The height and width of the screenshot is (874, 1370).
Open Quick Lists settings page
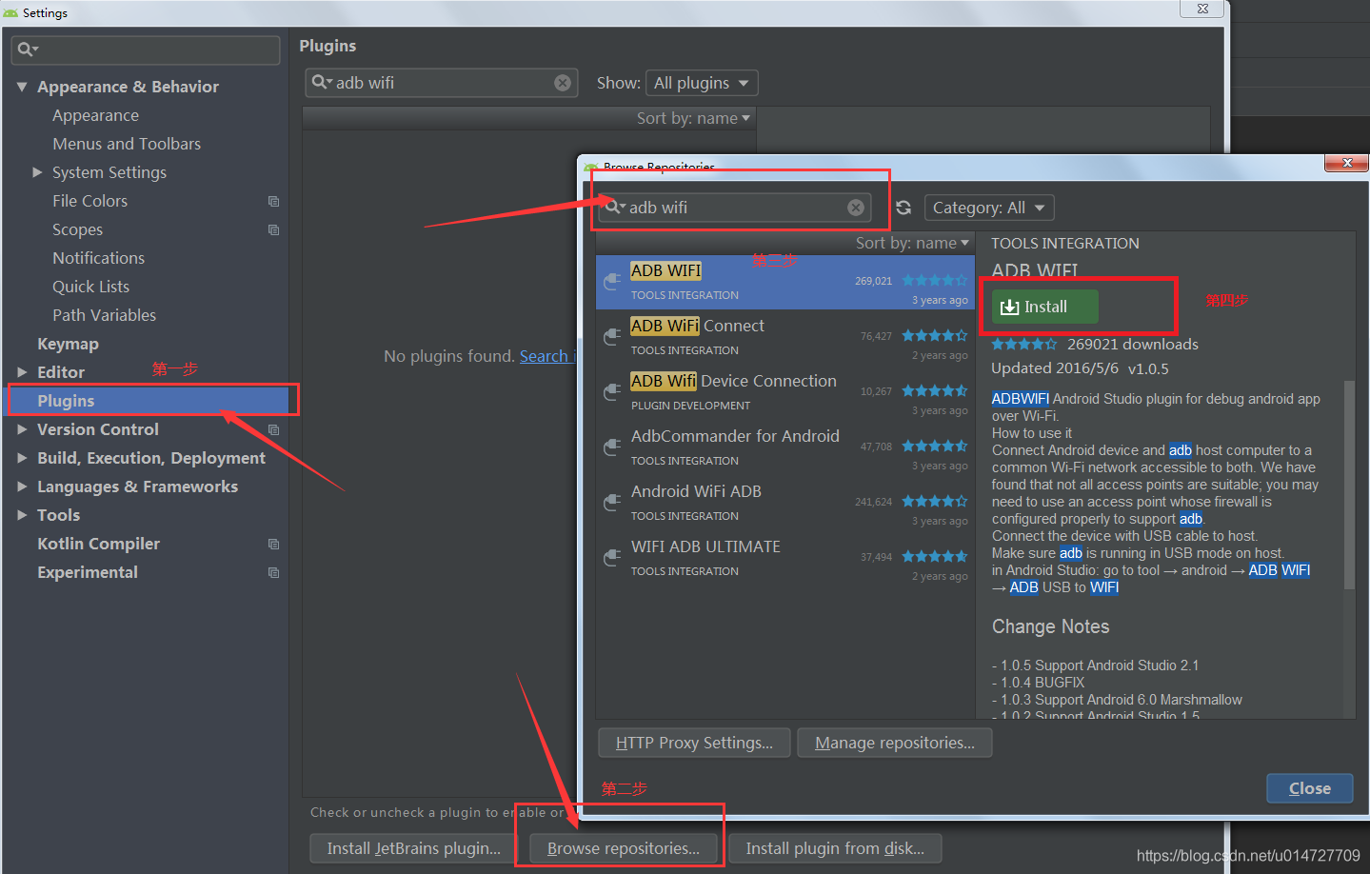click(90, 287)
